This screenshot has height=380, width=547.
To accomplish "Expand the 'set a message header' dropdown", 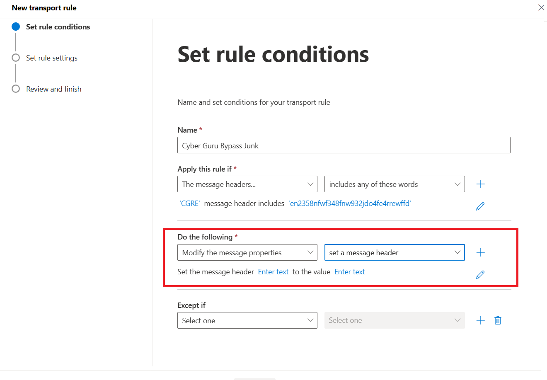I will point(395,252).
